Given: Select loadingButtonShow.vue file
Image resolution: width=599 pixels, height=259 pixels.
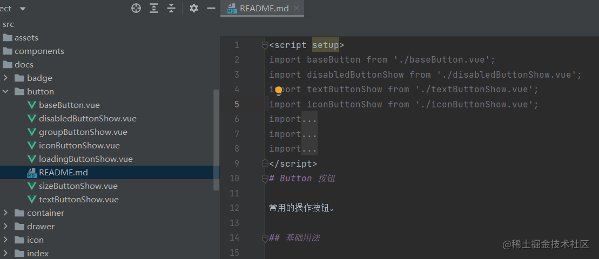Looking at the screenshot, I should pos(85,159).
